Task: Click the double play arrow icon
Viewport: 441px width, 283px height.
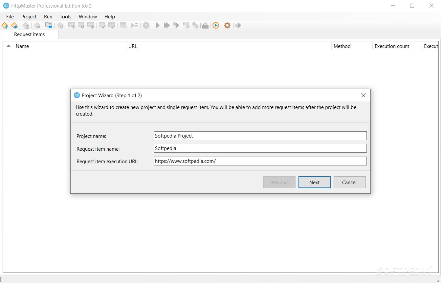Action: click(167, 25)
